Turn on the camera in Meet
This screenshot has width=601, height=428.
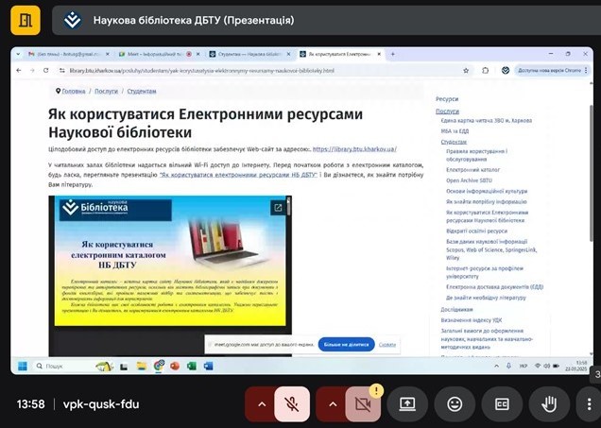[x=362, y=403]
